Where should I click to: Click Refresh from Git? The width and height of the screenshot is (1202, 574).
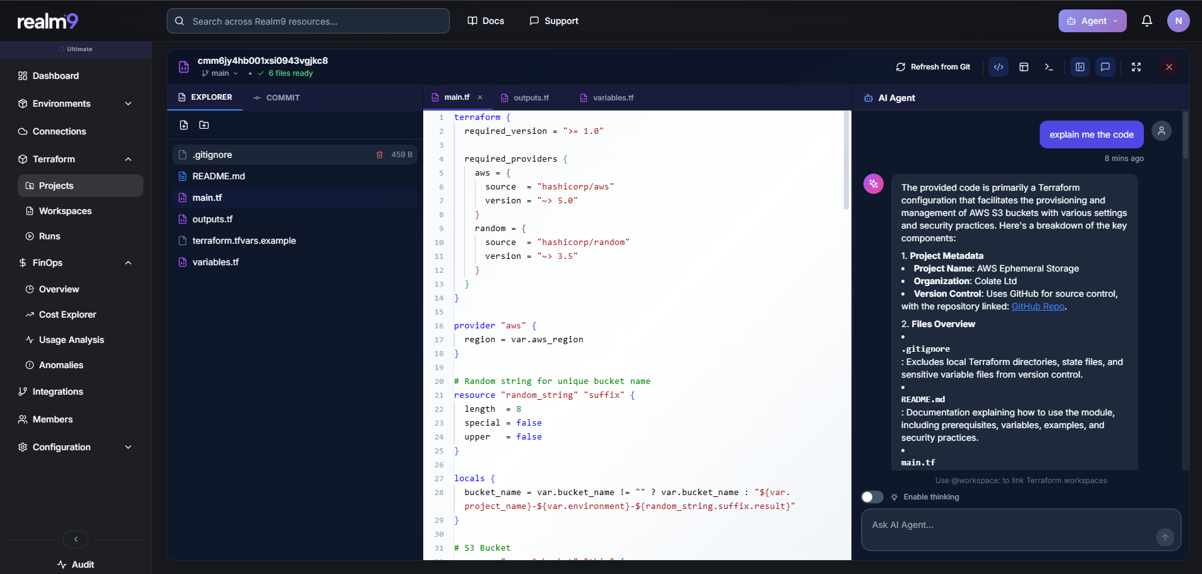(x=933, y=66)
